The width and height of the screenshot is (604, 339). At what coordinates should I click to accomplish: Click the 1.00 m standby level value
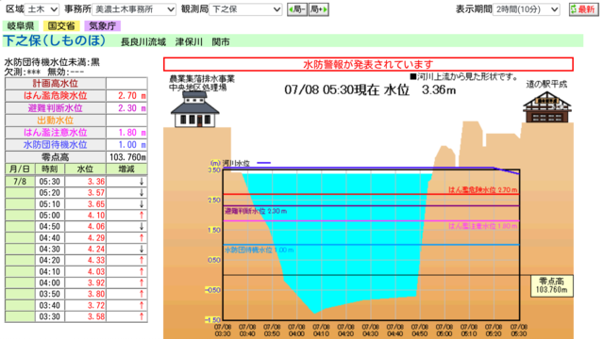[132, 145]
